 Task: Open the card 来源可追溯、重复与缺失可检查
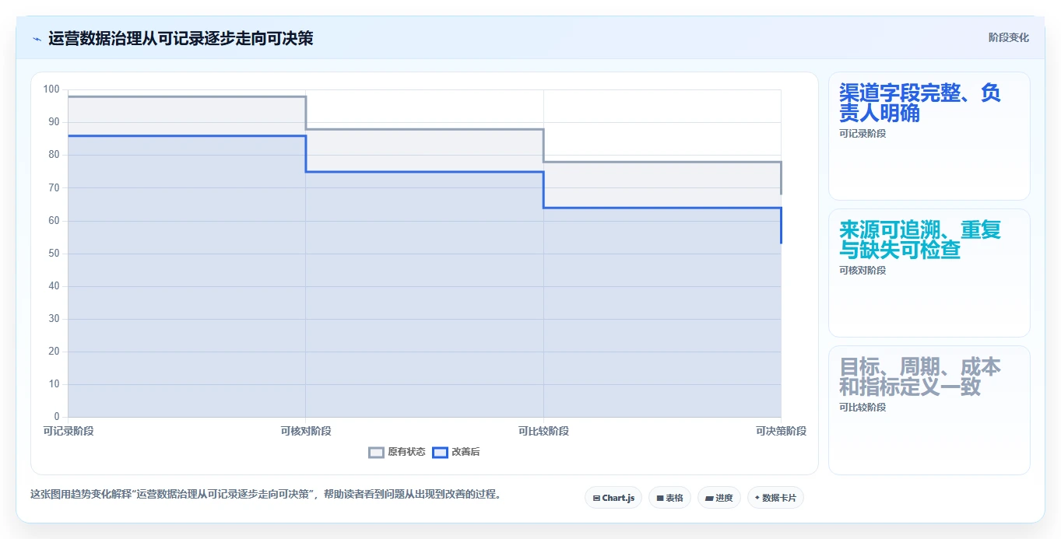pyautogui.click(x=929, y=273)
